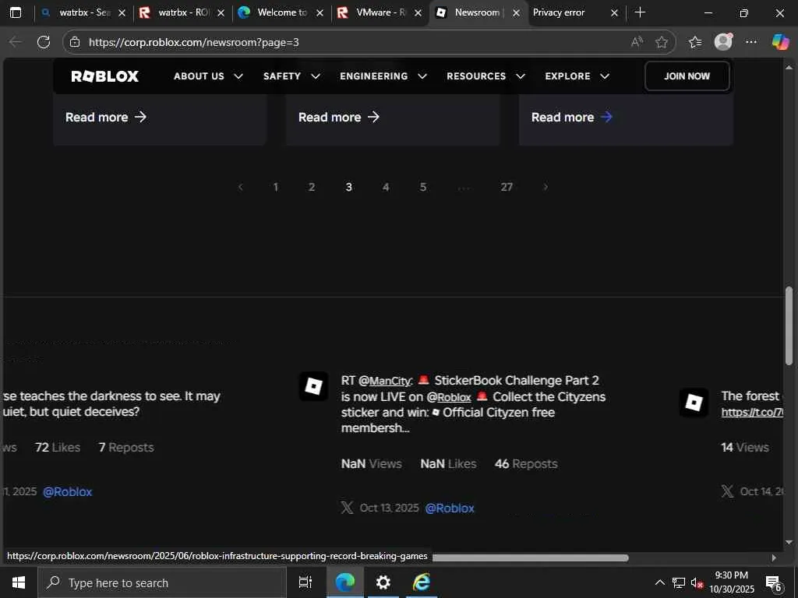Show hidden system tray icons
This screenshot has height=598, width=798.
[x=659, y=582]
